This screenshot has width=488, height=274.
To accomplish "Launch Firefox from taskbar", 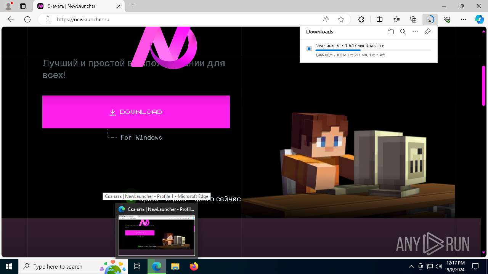I will click(194, 266).
